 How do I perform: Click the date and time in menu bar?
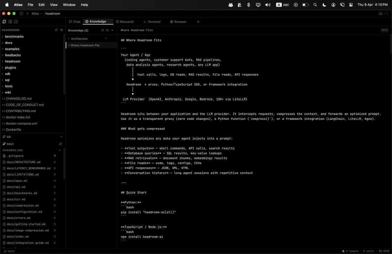coord(372,5)
